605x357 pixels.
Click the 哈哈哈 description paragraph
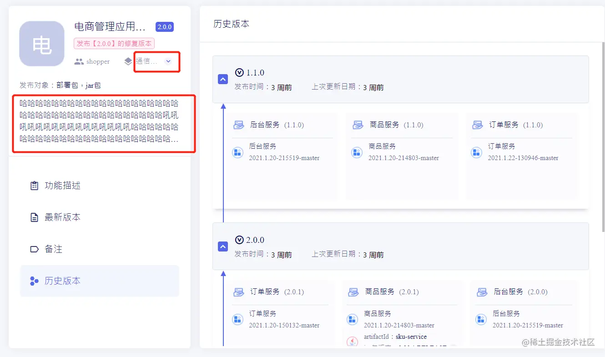pyautogui.click(x=99, y=121)
